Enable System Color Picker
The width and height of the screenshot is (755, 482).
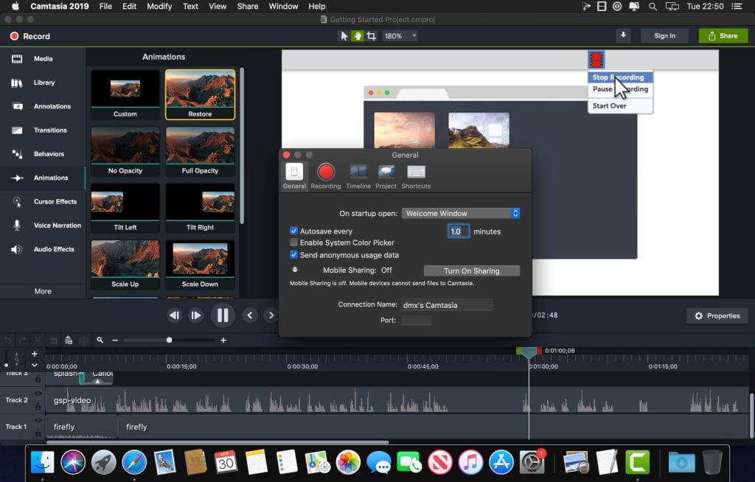click(x=293, y=242)
